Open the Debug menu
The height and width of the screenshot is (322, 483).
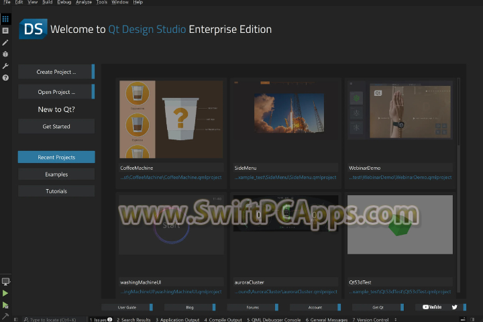pos(64,2)
